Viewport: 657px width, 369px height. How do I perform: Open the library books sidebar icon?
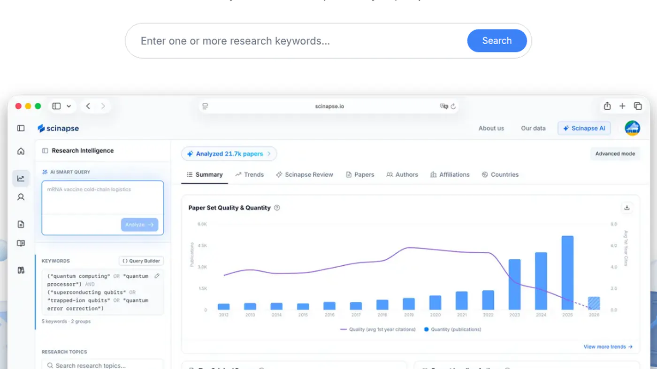tap(21, 270)
